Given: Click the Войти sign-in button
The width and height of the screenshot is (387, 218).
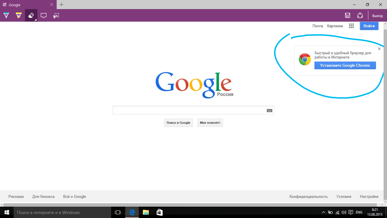Looking at the screenshot, I should (369, 26).
